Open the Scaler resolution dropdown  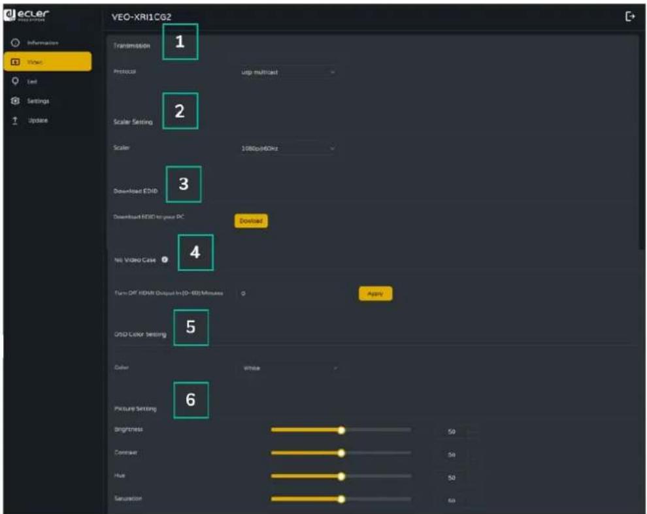[288, 148]
